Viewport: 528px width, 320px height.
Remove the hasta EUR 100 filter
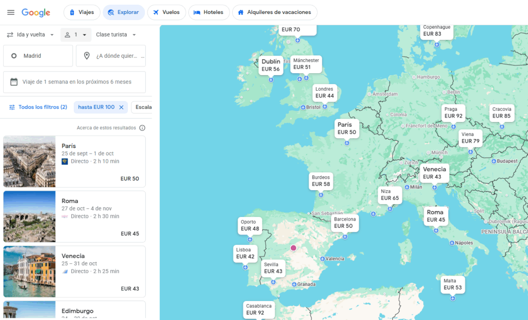point(122,107)
